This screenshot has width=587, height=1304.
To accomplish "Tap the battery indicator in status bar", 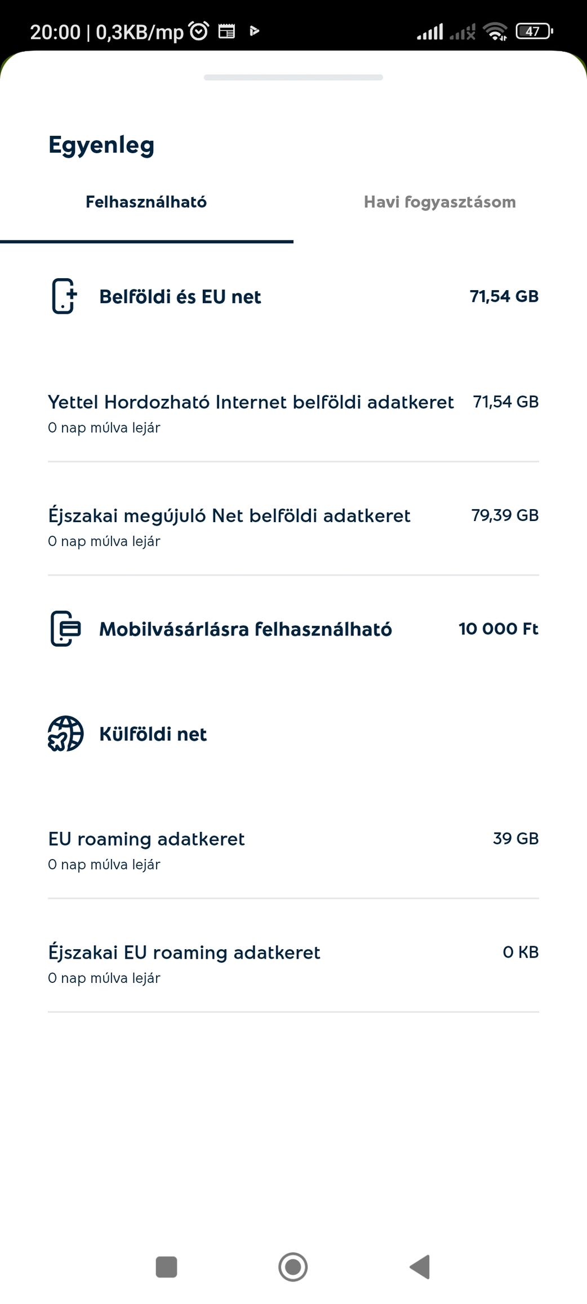I will pyautogui.click(x=534, y=32).
